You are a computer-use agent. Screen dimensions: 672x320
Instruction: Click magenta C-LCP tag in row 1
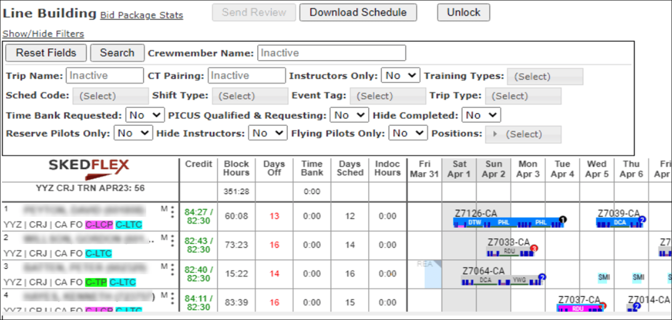pyautogui.click(x=99, y=225)
